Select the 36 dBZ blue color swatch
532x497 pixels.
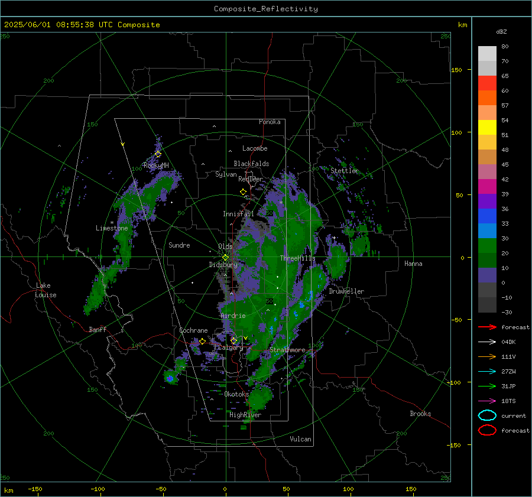(x=487, y=216)
